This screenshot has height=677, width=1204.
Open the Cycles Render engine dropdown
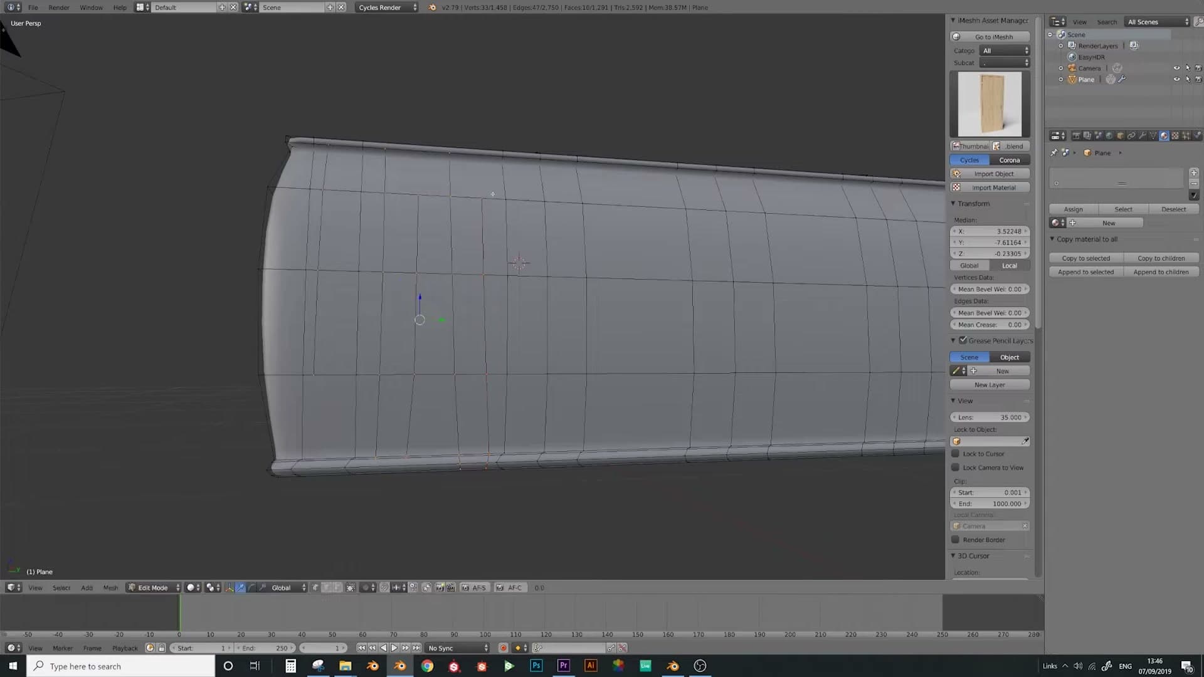[x=387, y=7]
